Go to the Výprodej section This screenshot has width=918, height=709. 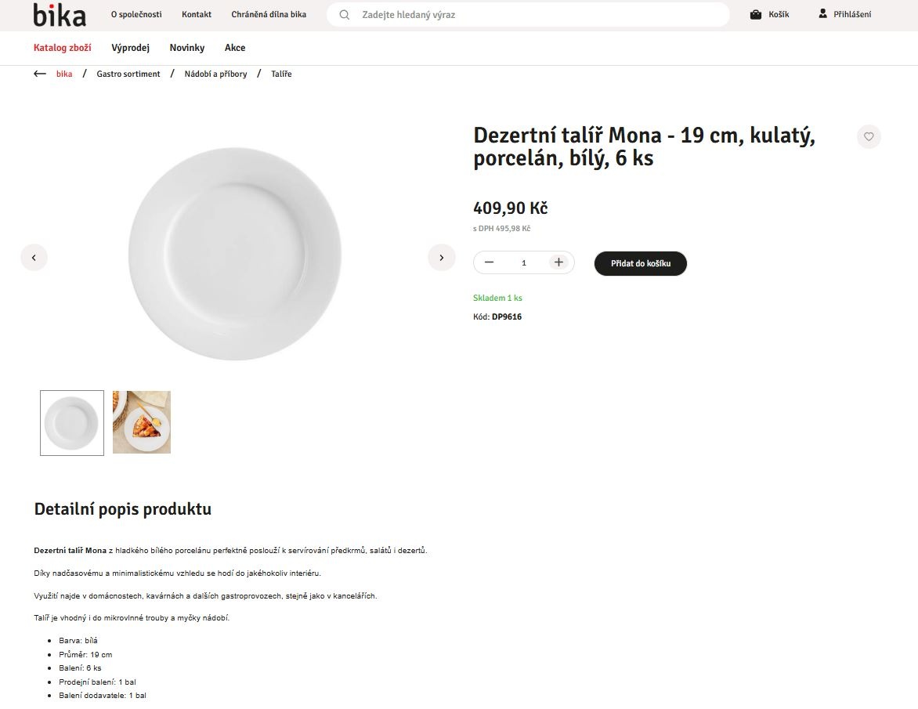pyautogui.click(x=131, y=48)
